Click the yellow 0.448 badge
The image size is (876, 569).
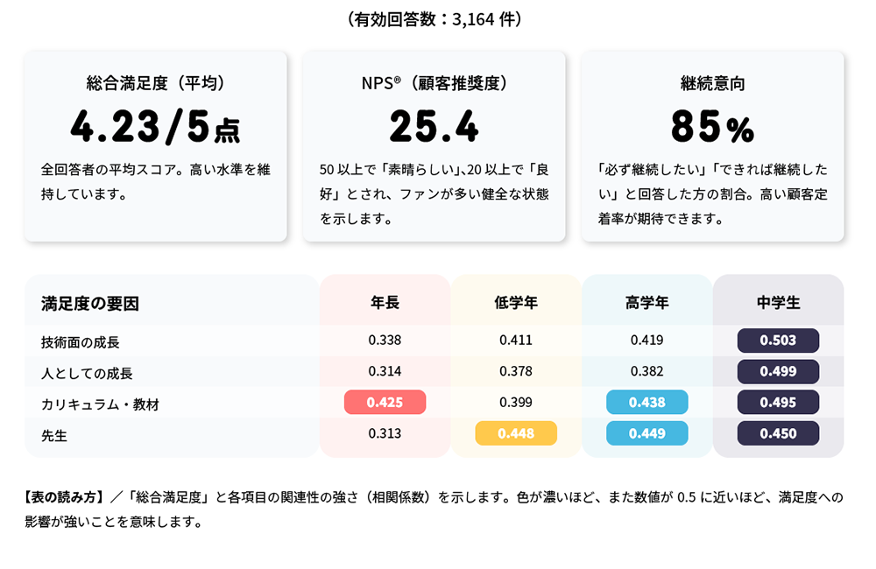516,433
